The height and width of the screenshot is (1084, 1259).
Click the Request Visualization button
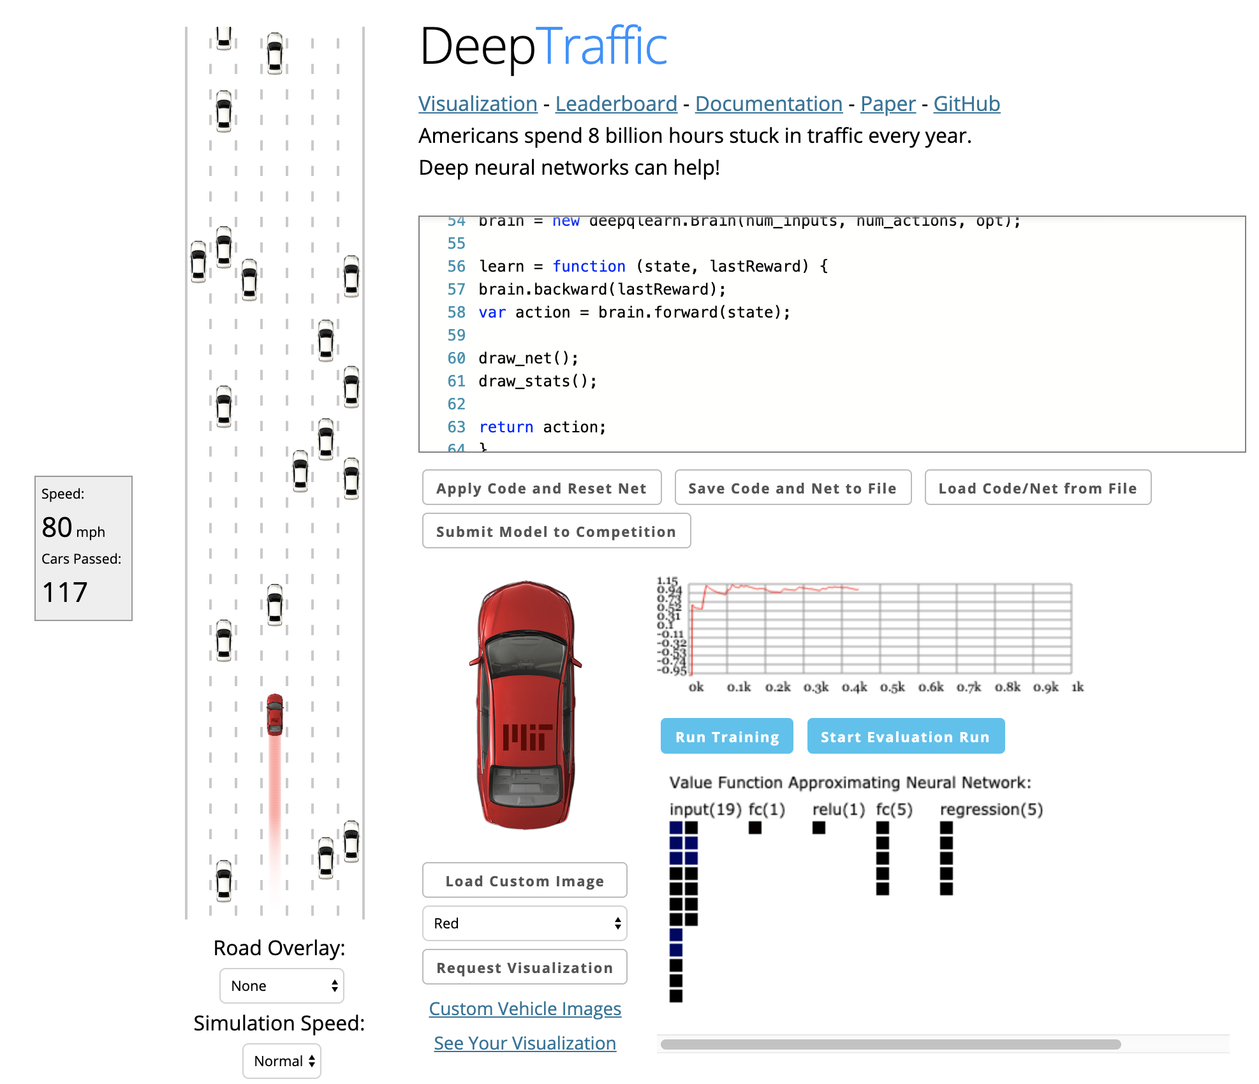point(526,967)
